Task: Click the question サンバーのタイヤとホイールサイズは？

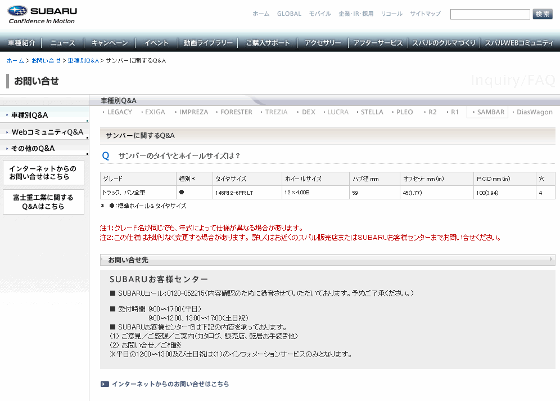Action: (x=179, y=156)
